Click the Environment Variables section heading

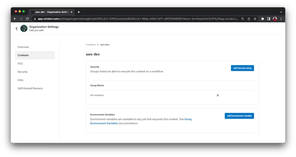(x=102, y=115)
